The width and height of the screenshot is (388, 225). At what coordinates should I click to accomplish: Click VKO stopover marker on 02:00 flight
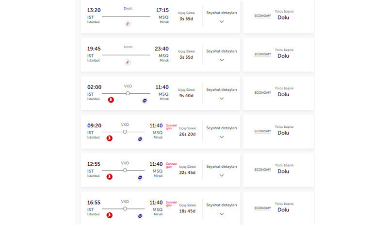point(128,93)
